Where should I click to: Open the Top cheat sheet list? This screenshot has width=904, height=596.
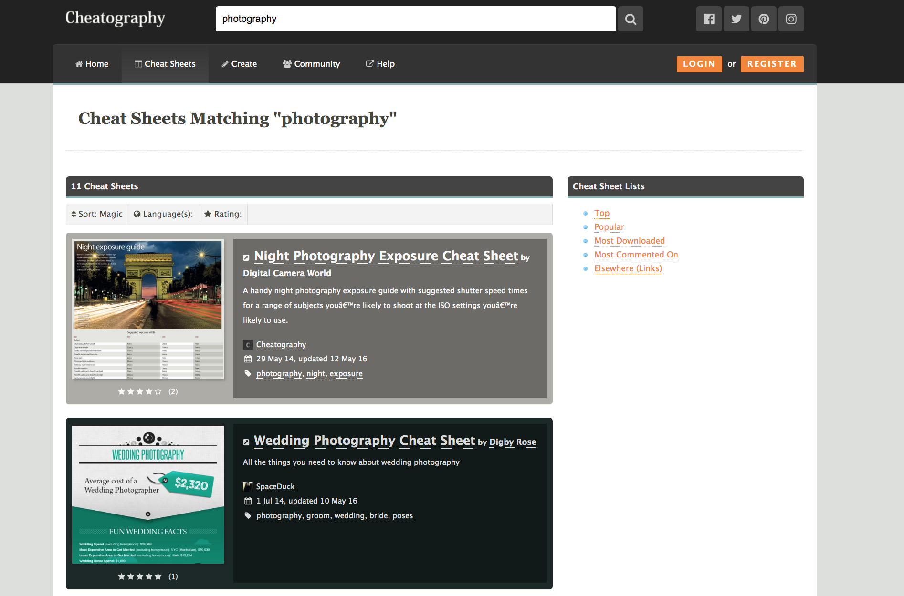602,213
